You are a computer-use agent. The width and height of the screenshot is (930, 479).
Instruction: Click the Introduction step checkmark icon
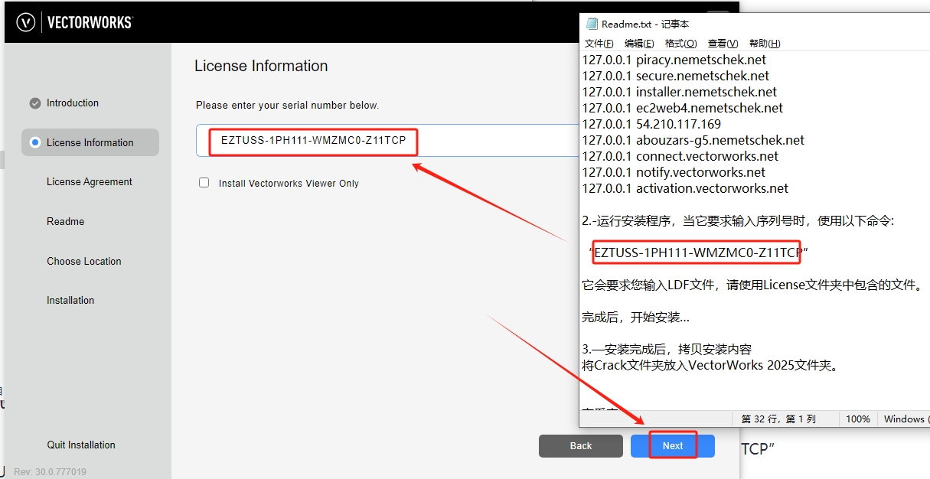34,103
